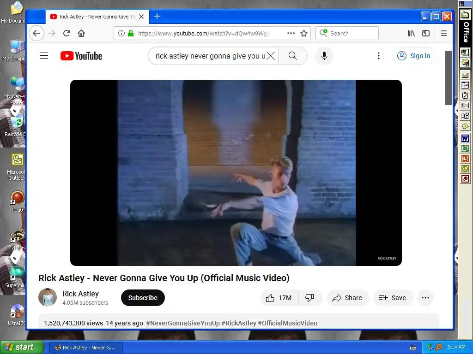The height and width of the screenshot is (354, 473).
Task: Create new appointment from Office bar calendar
Action: [x=465, y=85]
